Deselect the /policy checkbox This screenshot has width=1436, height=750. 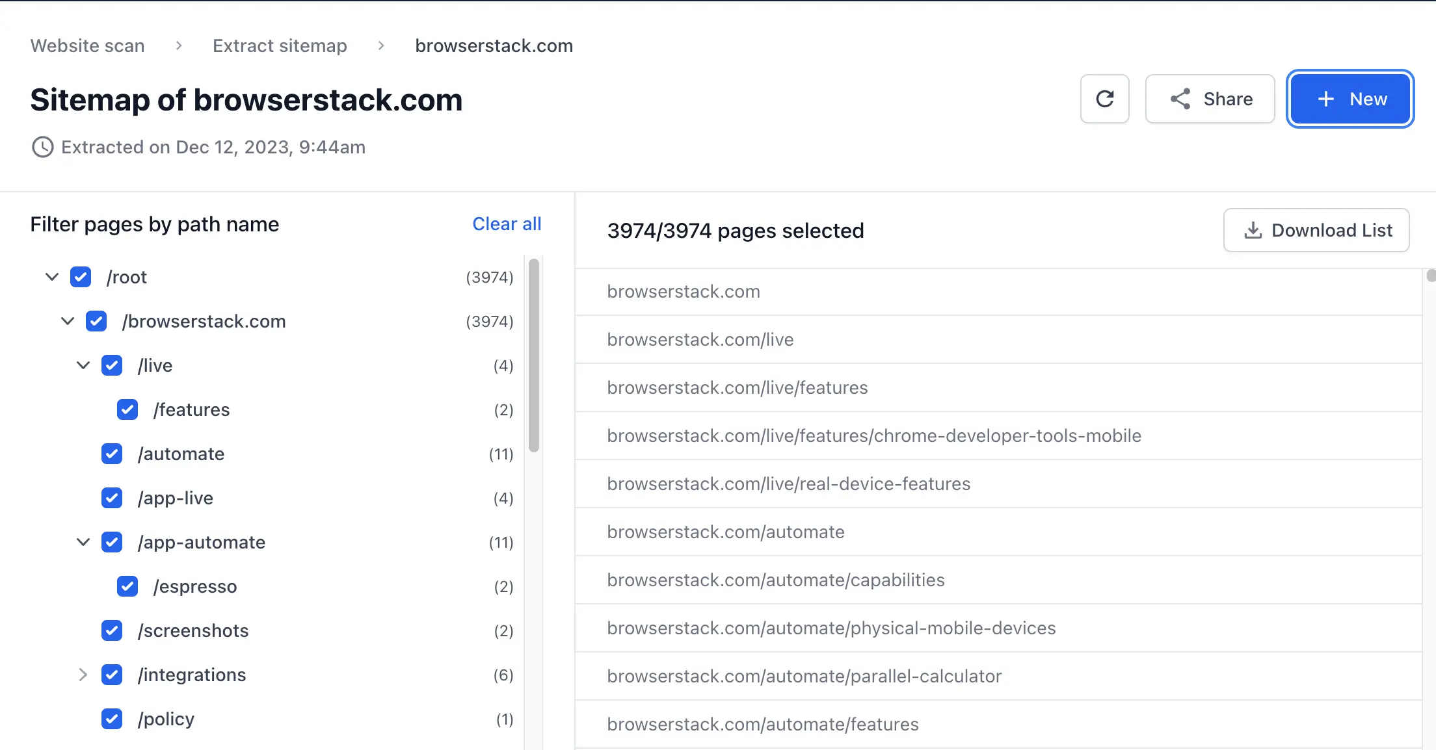pos(112,719)
